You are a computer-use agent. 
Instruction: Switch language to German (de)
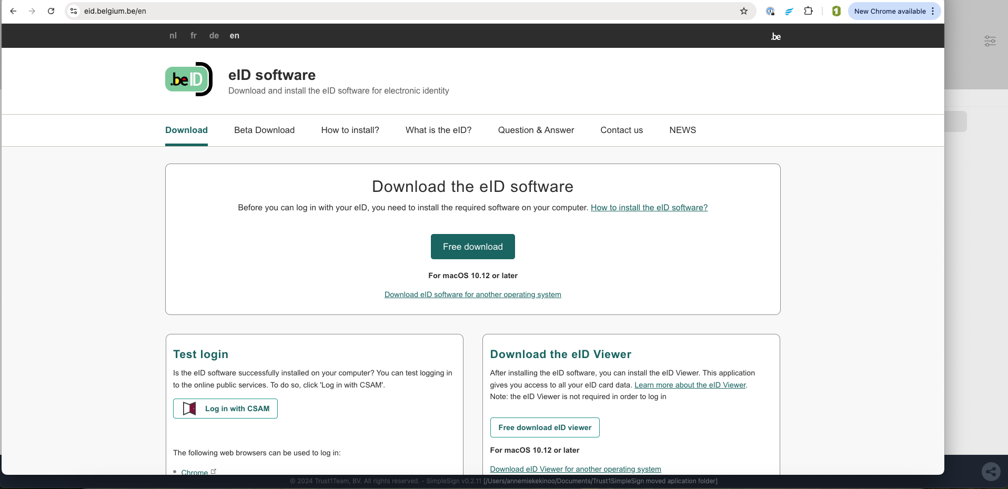pos(214,36)
